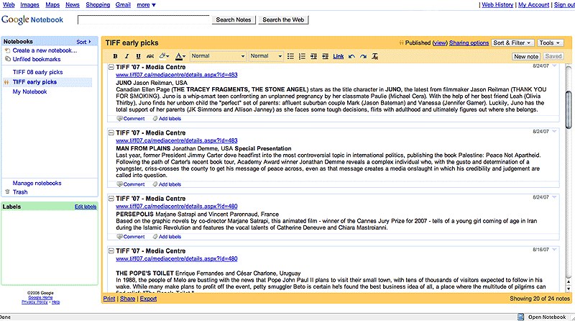Open Manage notebooks
The width and height of the screenshot is (575, 321).
[x=37, y=184]
